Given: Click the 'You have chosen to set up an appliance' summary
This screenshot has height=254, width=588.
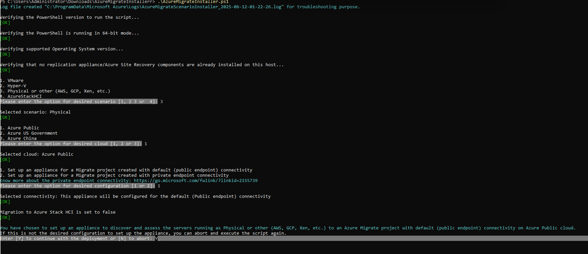Looking at the screenshot, I should click(288, 228).
